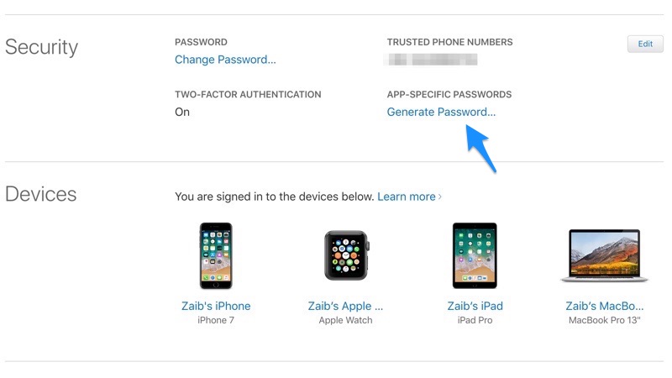Click the MacBook Pro device image

click(604, 255)
